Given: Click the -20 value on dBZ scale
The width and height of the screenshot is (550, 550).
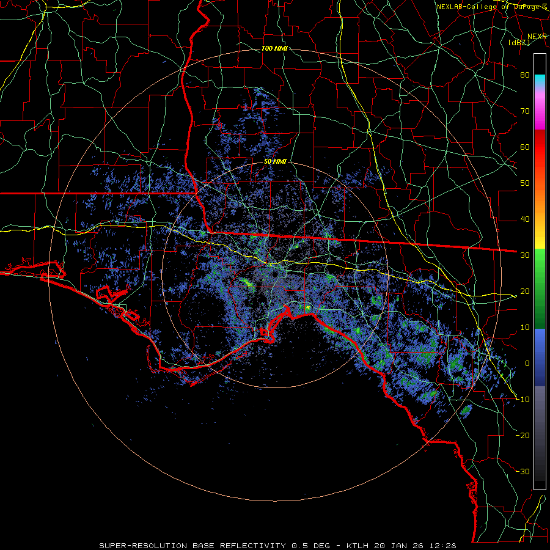Looking at the screenshot, I should 522,435.
